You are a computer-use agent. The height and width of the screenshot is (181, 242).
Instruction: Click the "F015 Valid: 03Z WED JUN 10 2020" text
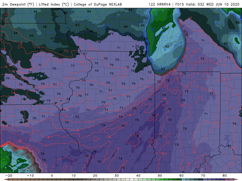207,5
